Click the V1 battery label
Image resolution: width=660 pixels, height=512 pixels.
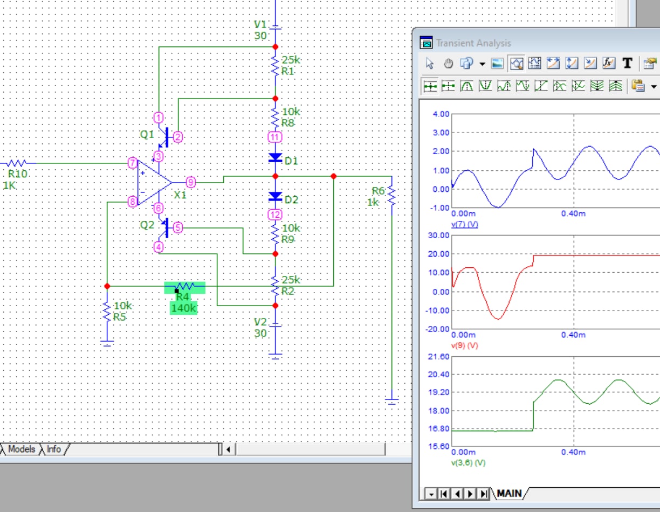pos(260,25)
